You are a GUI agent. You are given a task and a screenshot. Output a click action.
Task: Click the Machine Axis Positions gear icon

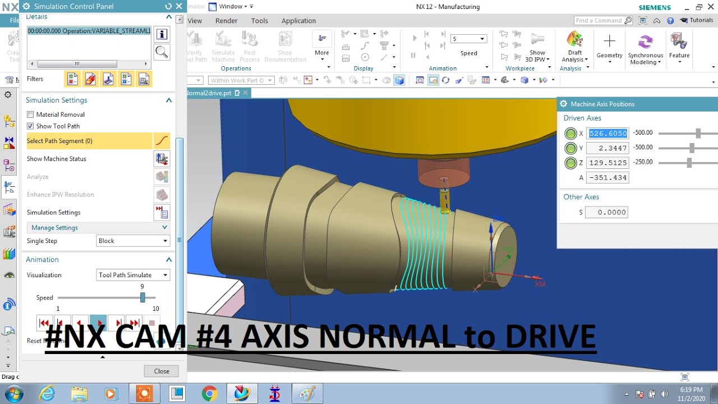coord(564,104)
